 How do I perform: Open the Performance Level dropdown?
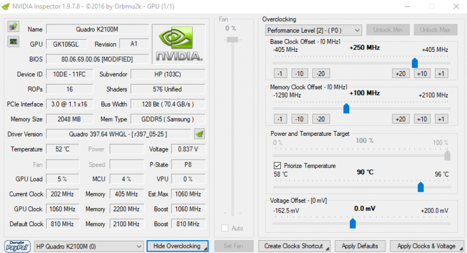pyautogui.click(x=313, y=30)
